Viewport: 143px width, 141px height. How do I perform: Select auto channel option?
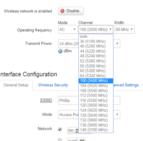[x=96, y=36]
